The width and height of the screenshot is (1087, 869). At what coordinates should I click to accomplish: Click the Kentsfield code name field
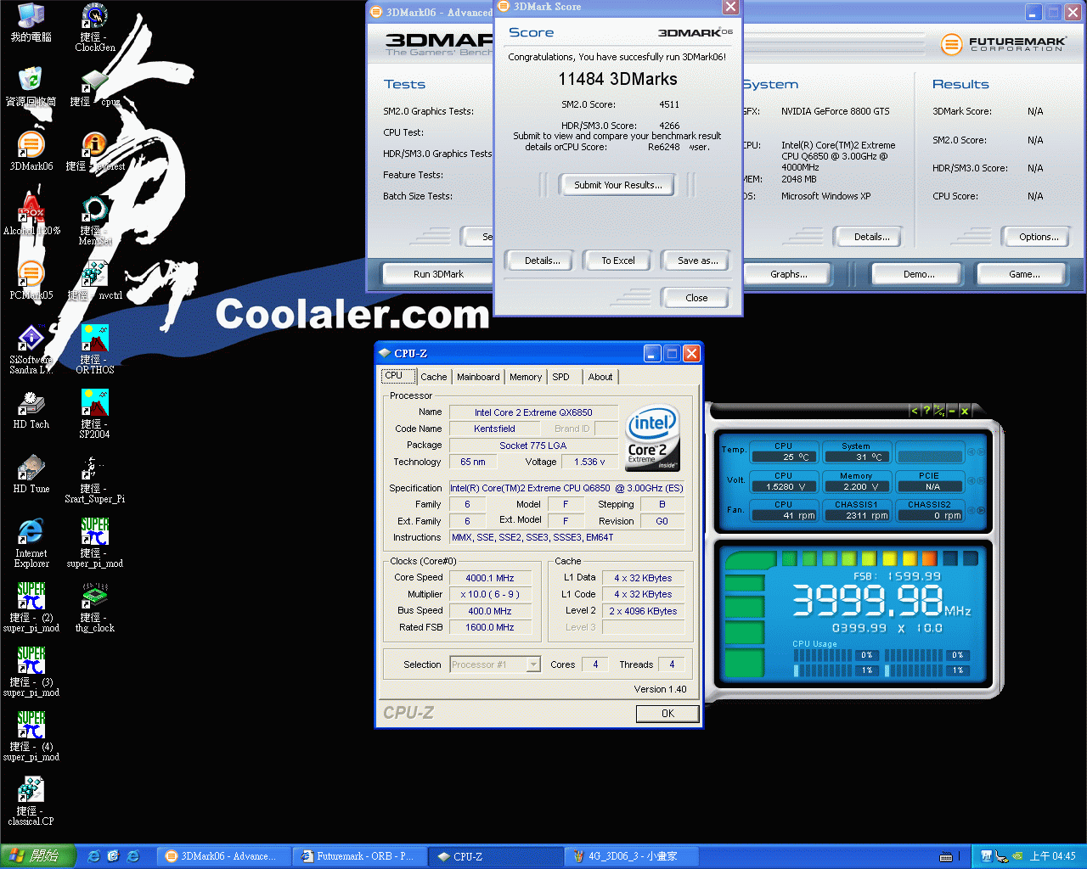tap(494, 429)
